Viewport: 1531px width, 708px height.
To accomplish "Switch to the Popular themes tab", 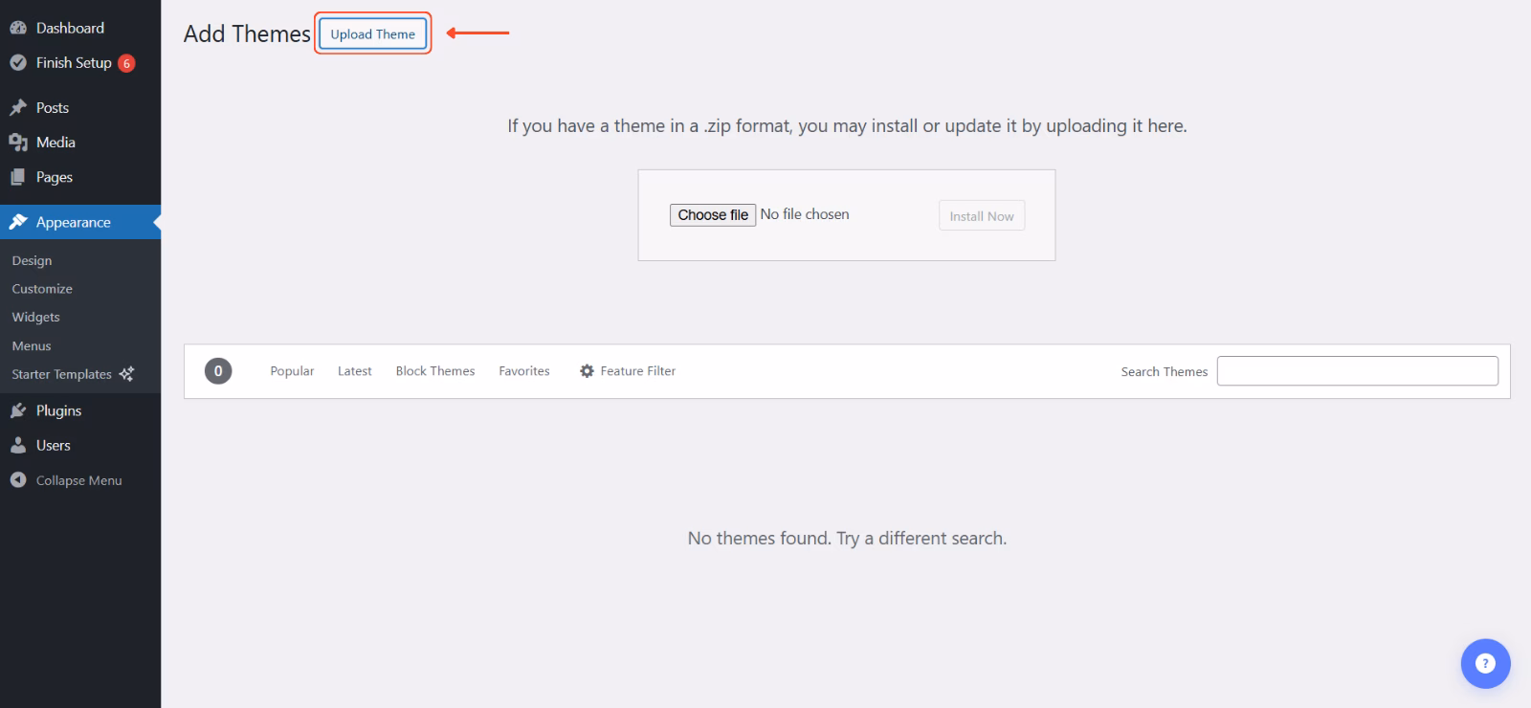I will coord(292,371).
